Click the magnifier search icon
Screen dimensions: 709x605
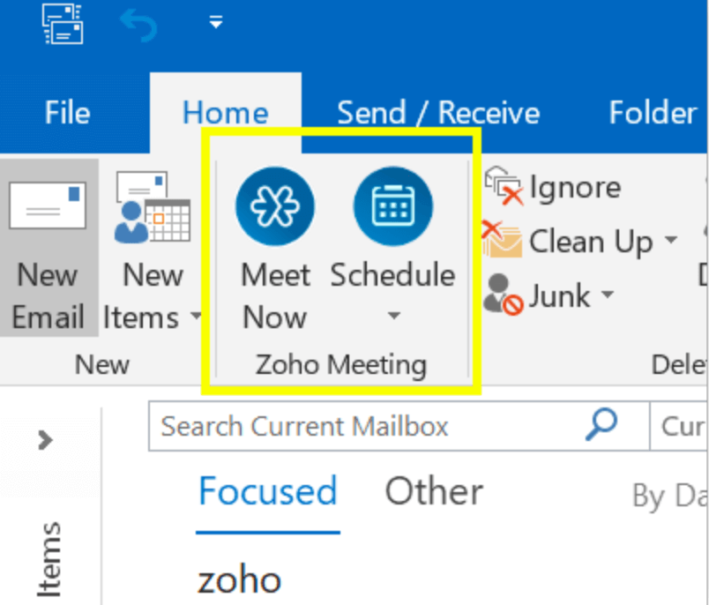pos(601,425)
